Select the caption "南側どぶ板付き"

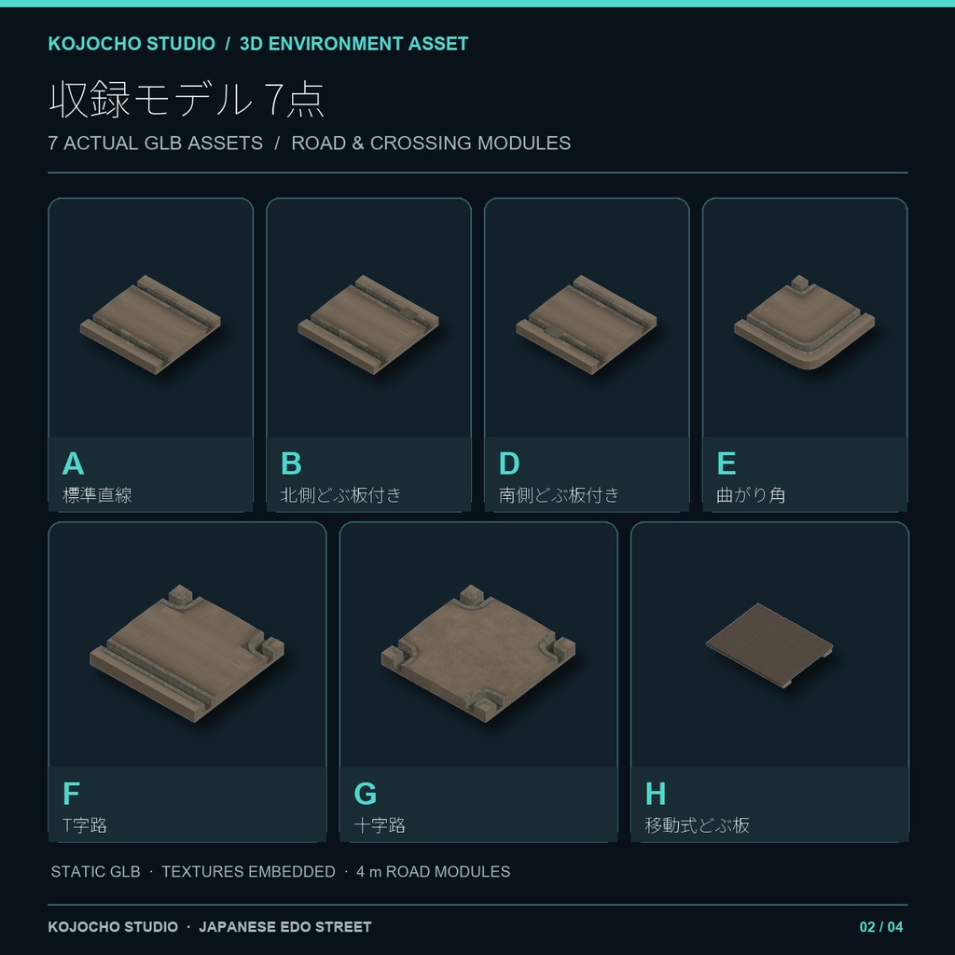pyautogui.click(x=560, y=495)
